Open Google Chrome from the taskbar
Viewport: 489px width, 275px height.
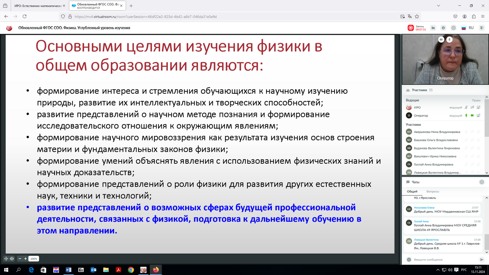tap(131, 270)
